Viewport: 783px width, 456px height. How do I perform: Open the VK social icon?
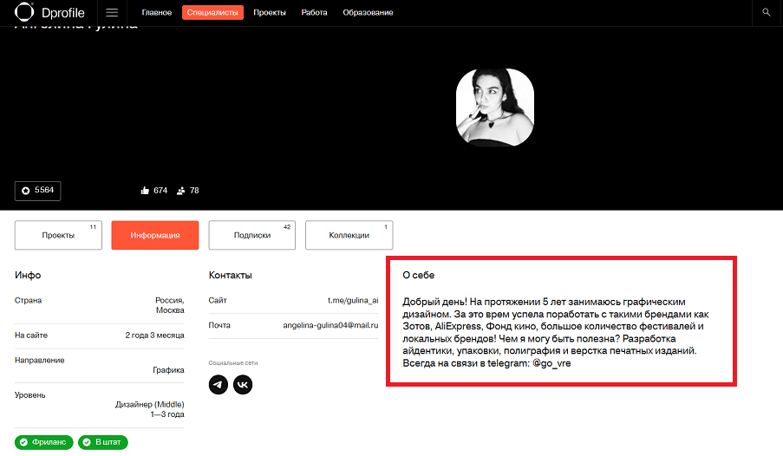243,385
